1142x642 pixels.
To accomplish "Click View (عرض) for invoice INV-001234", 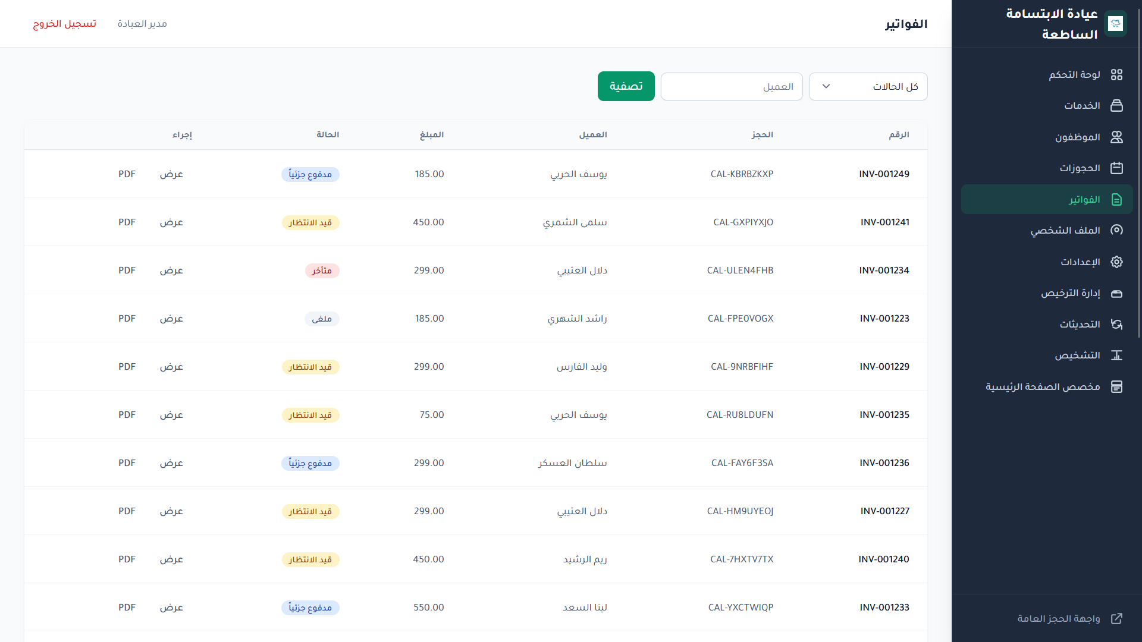I will click(171, 270).
